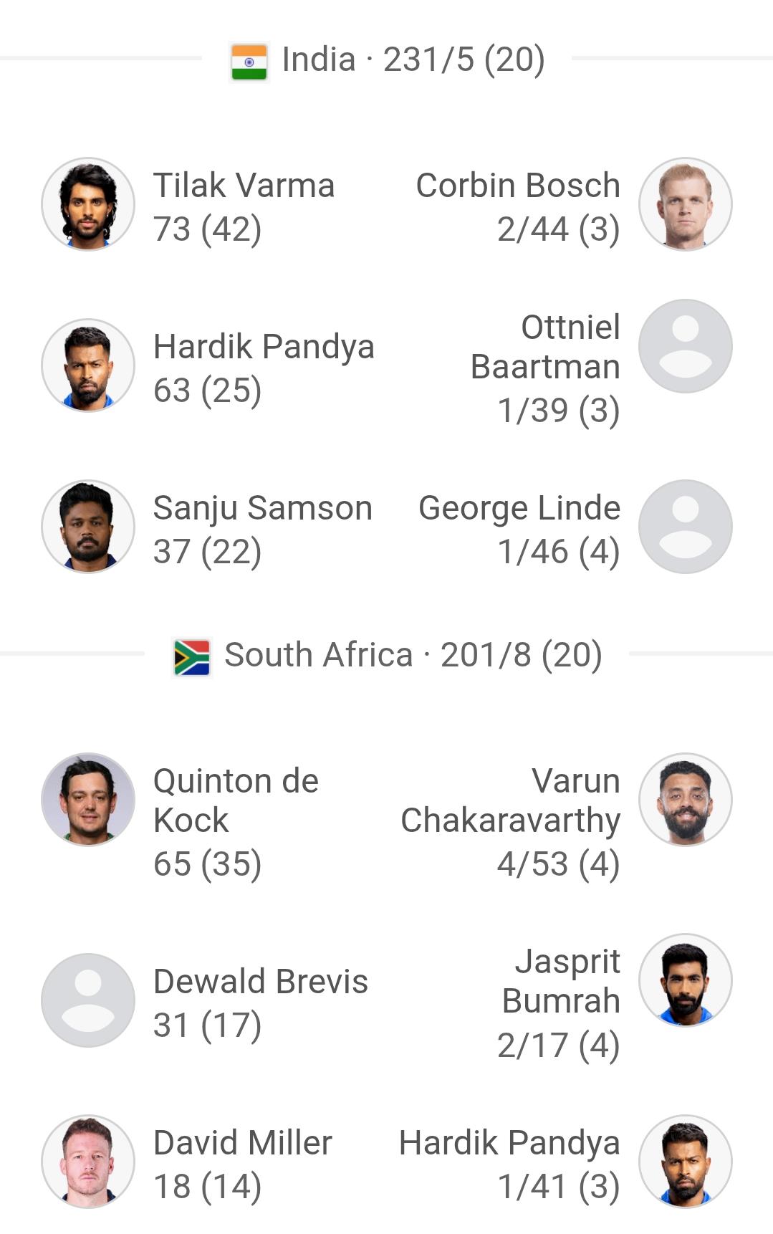This screenshot has width=773, height=1234.
Task: Tap the South Africa 201/8 (20) header
Action: pos(413,655)
